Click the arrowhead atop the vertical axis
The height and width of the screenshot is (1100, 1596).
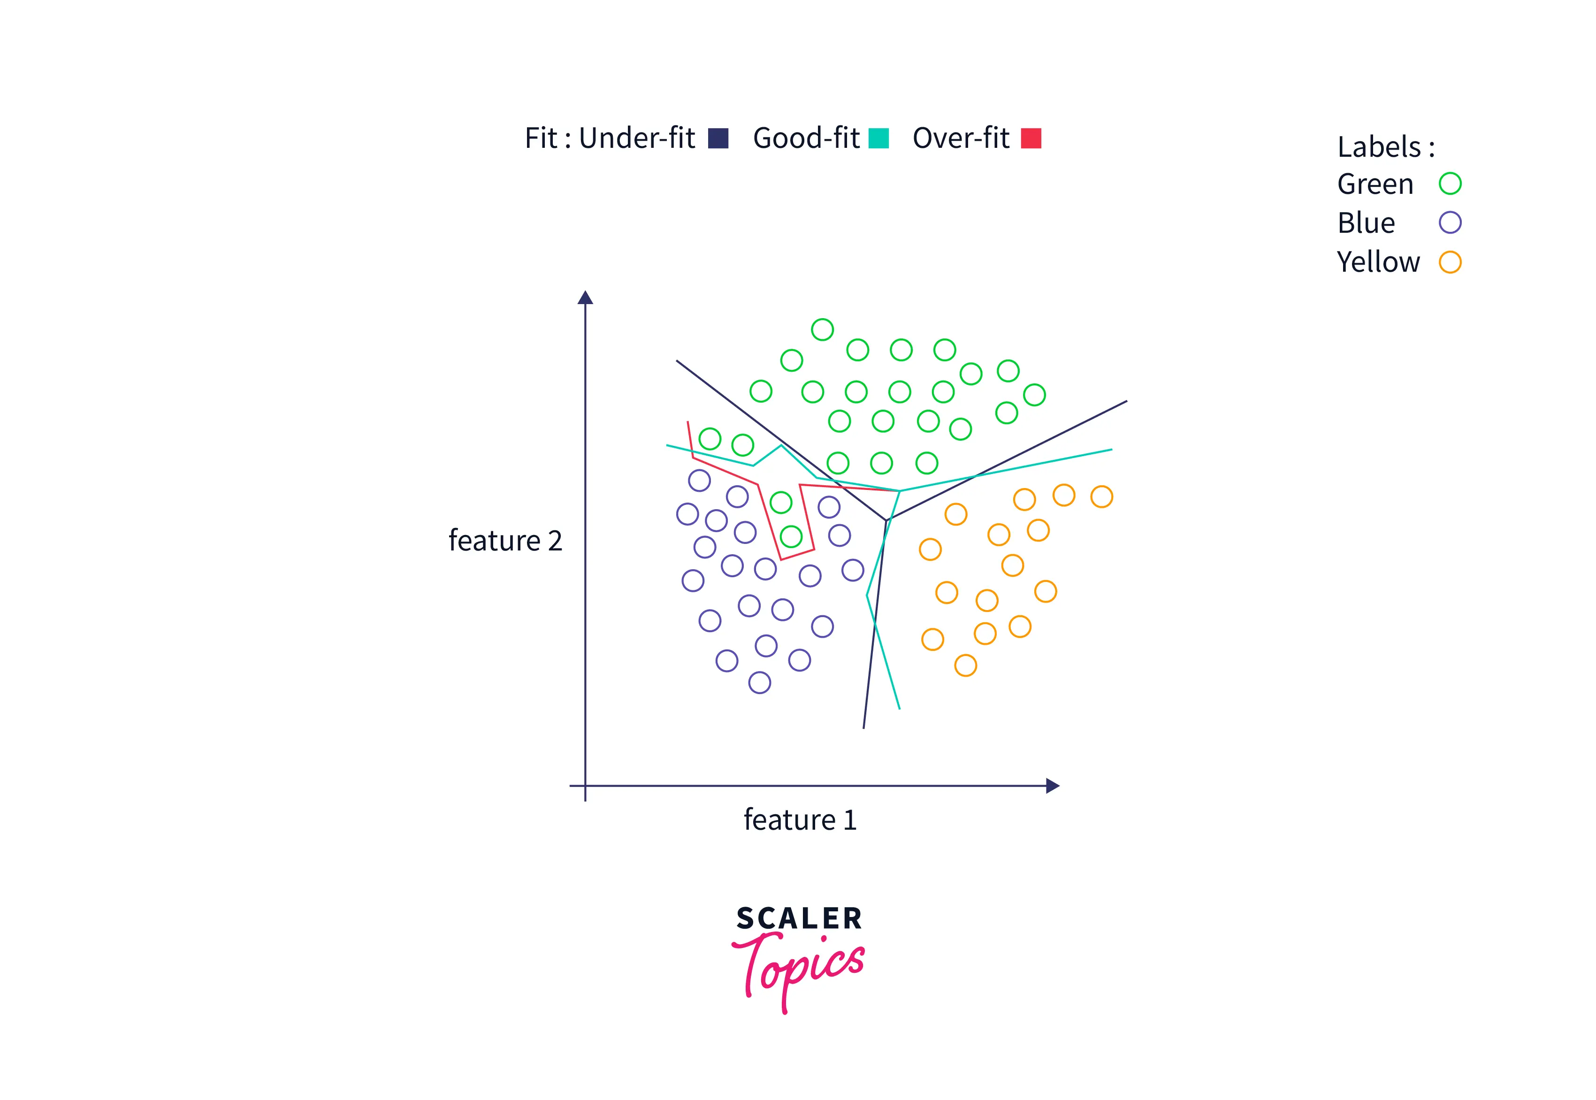(x=585, y=298)
